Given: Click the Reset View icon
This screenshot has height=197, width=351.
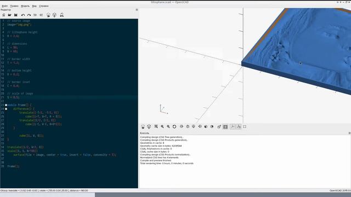Looking at the screenshot, I should (174, 126).
